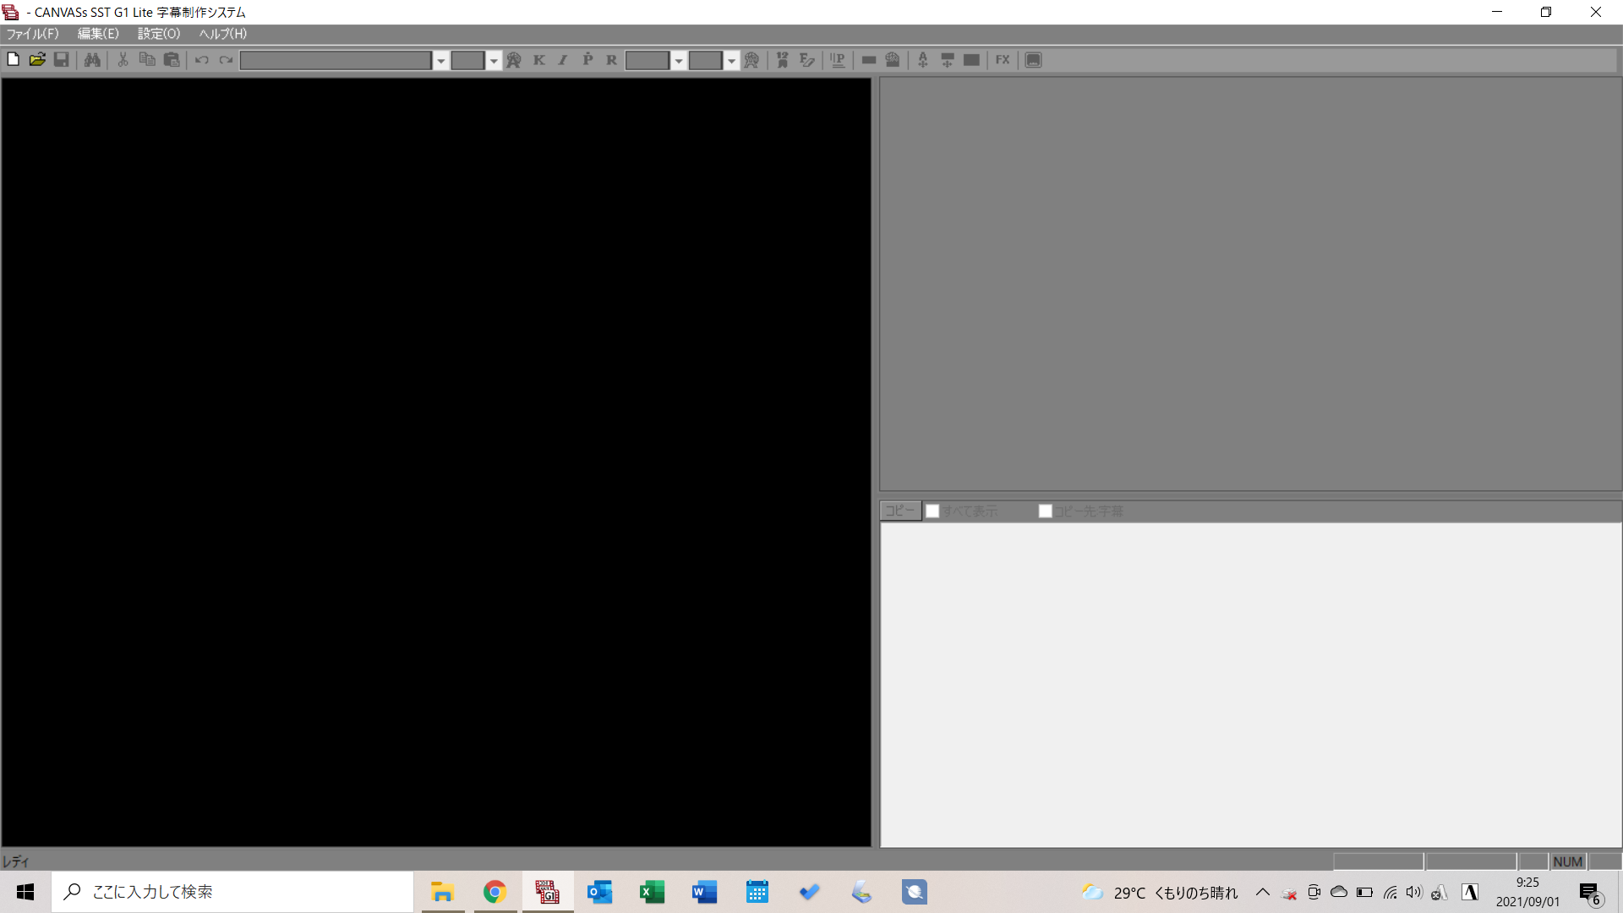
Task: Click the コピー button
Action: click(900, 511)
